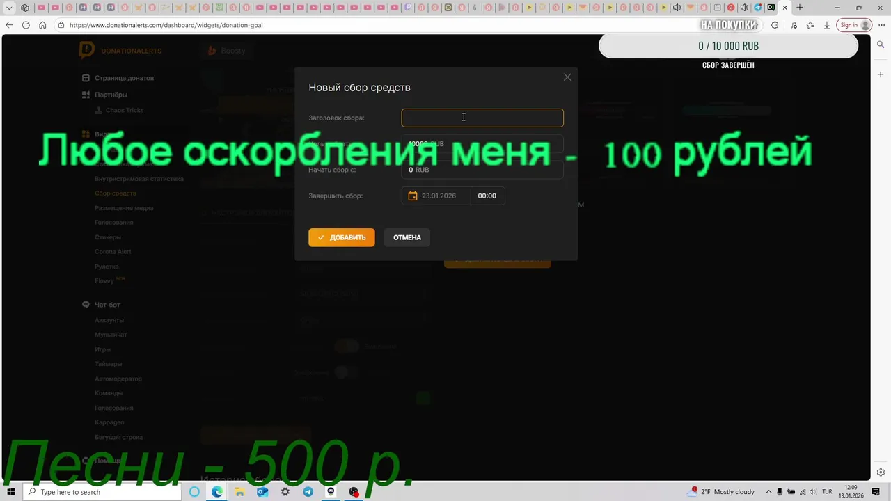This screenshot has width=891, height=501.
Task: Open Стикеры in sidebar
Action: pos(108,237)
